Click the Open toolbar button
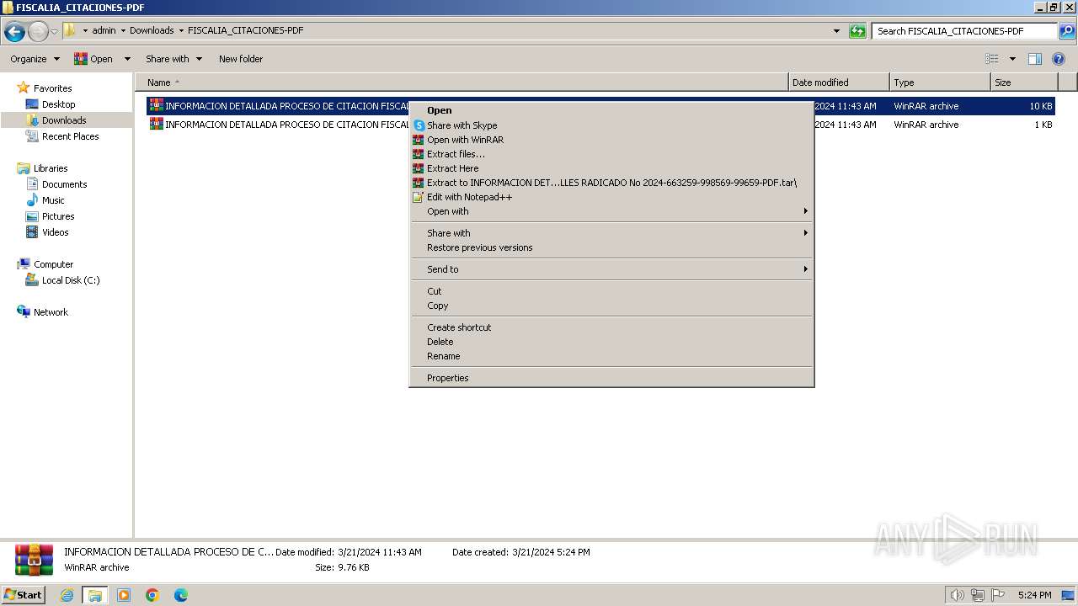This screenshot has height=606, width=1078. (x=93, y=59)
